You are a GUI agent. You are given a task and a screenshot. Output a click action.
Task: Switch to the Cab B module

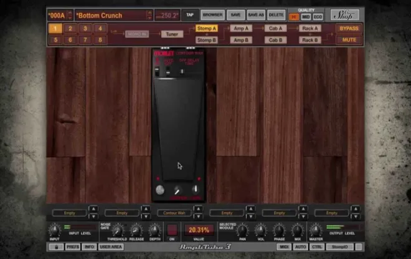275,40
